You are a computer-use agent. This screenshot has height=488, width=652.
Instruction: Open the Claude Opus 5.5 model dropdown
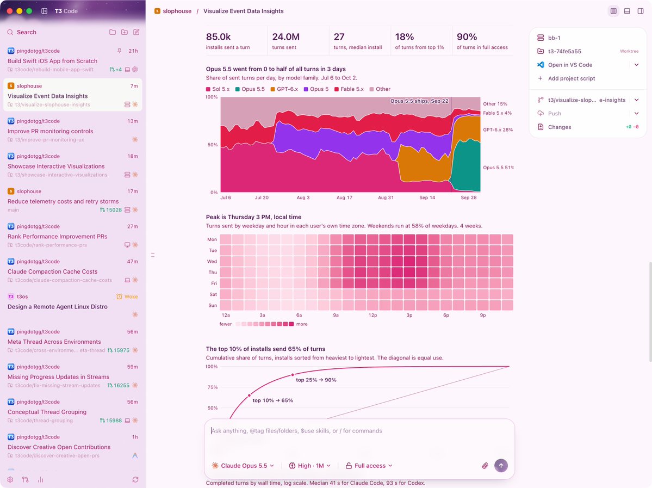(243, 466)
